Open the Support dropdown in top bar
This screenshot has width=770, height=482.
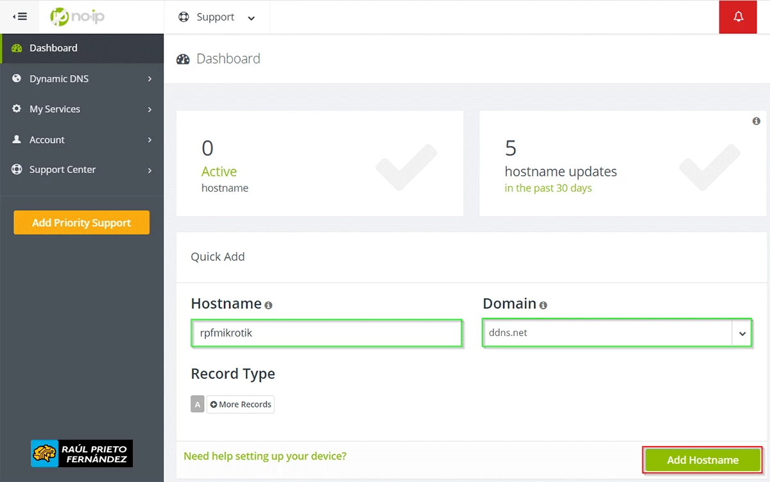click(216, 17)
